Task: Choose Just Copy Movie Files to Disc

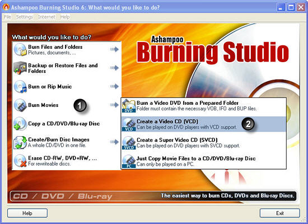Action: [203, 161]
